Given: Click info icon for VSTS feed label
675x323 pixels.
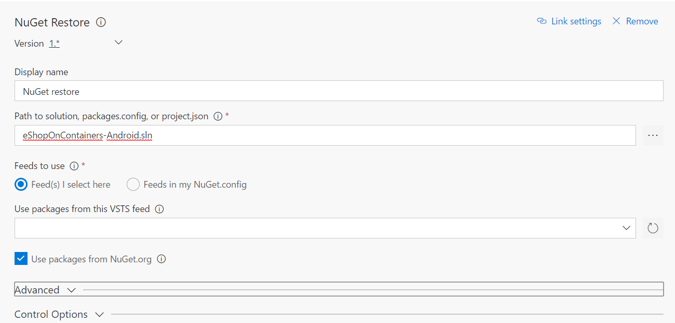Looking at the screenshot, I should click(159, 209).
